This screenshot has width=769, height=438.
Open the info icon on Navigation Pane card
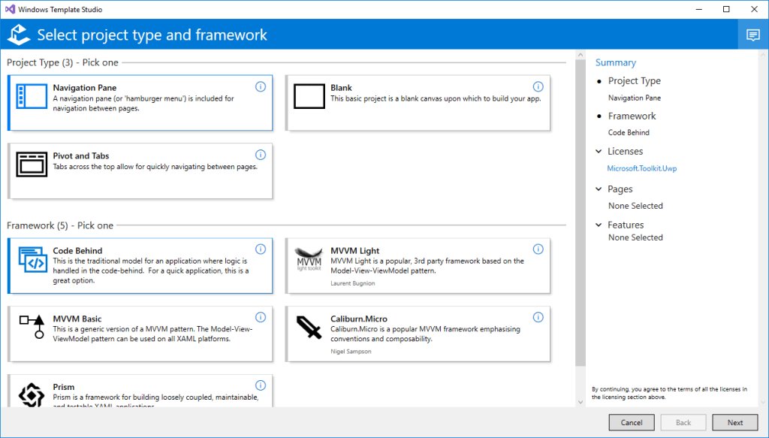(261, 85)
